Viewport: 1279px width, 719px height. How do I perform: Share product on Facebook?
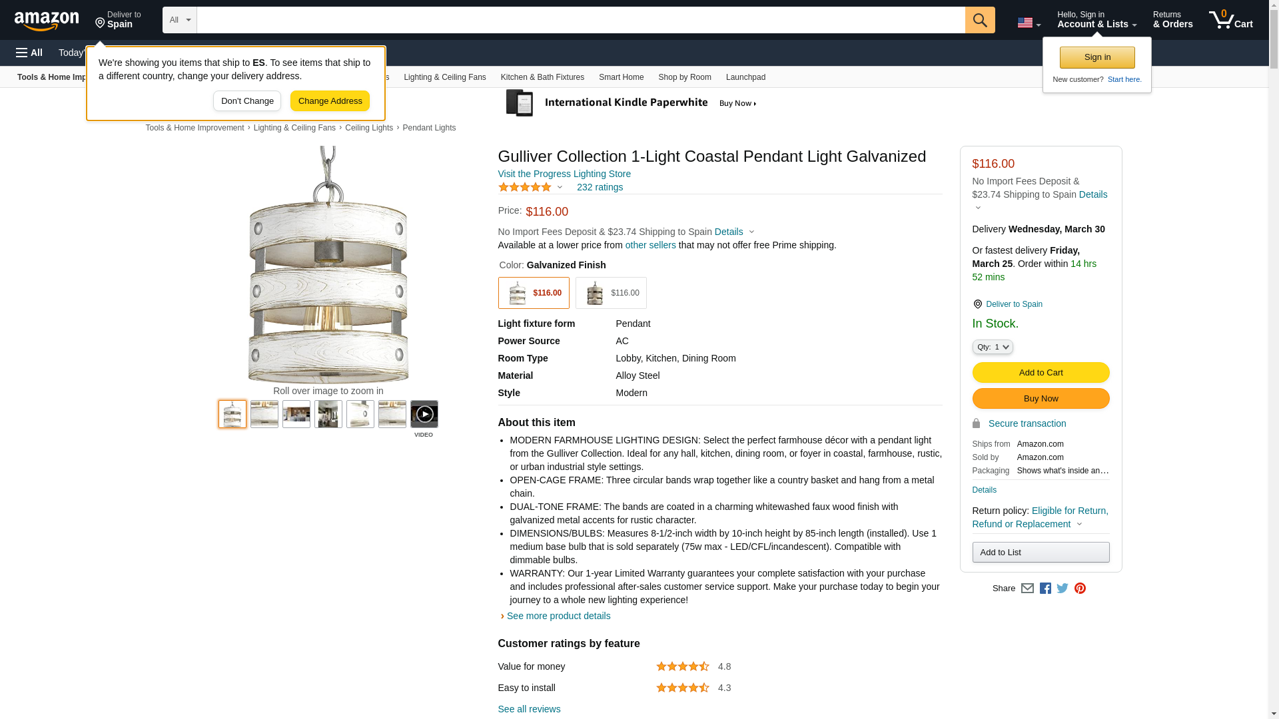point(1045,589)
